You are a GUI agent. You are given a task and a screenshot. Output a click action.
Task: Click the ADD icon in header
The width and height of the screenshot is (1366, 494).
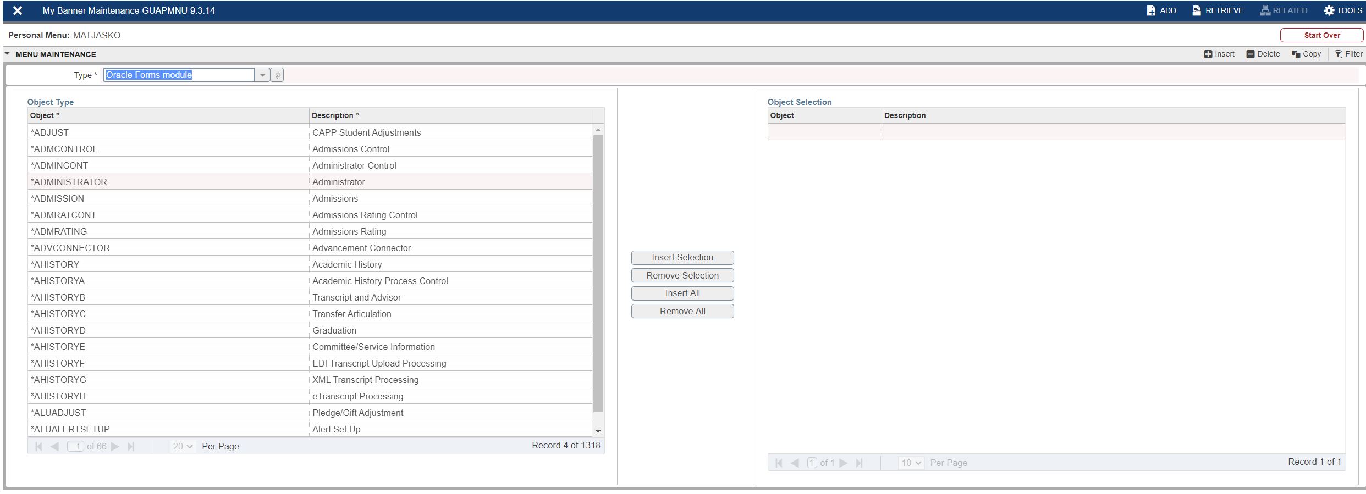[x=1151, y=10]
